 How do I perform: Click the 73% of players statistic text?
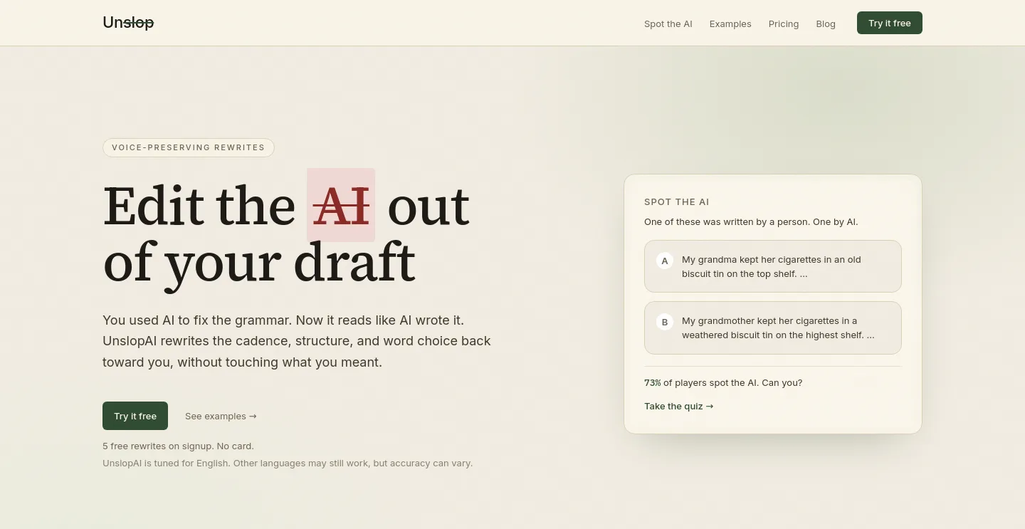(x=723, y=382)
